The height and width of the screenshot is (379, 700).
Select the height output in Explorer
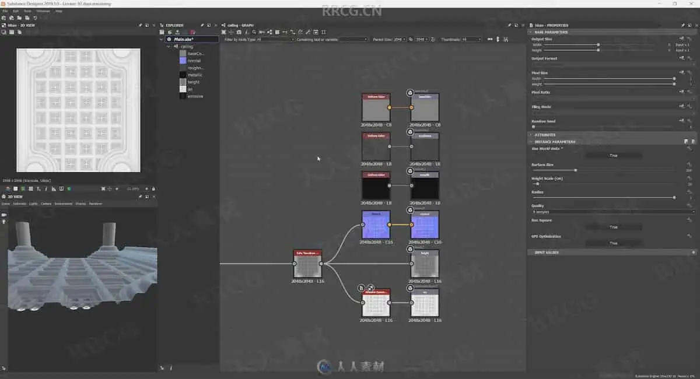click(193, 82)
